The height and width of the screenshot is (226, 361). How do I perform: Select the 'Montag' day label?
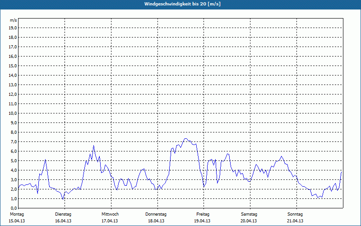[x=17, y=214]
